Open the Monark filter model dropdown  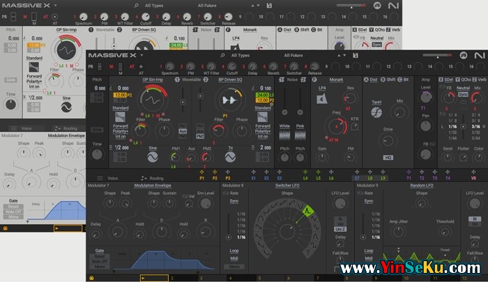pyautogui.click(x=336, y=80)
